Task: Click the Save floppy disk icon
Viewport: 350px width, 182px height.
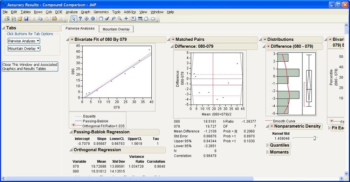Action: point(26,19)
